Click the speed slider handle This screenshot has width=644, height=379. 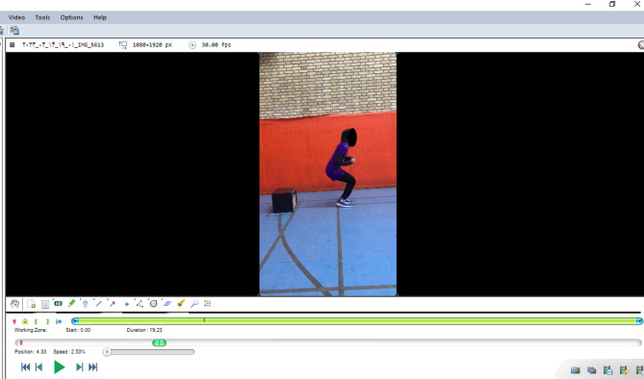pyautogui.click(x=107, y=352)
